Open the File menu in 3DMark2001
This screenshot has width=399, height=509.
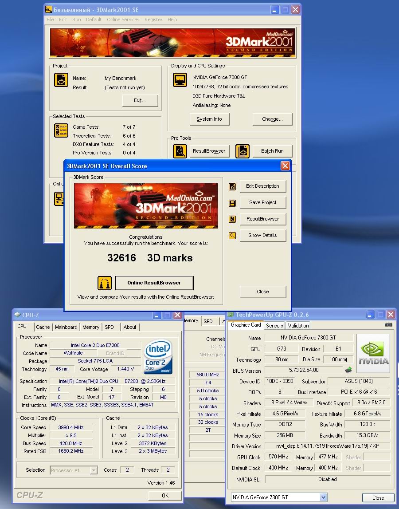(50, 20)
